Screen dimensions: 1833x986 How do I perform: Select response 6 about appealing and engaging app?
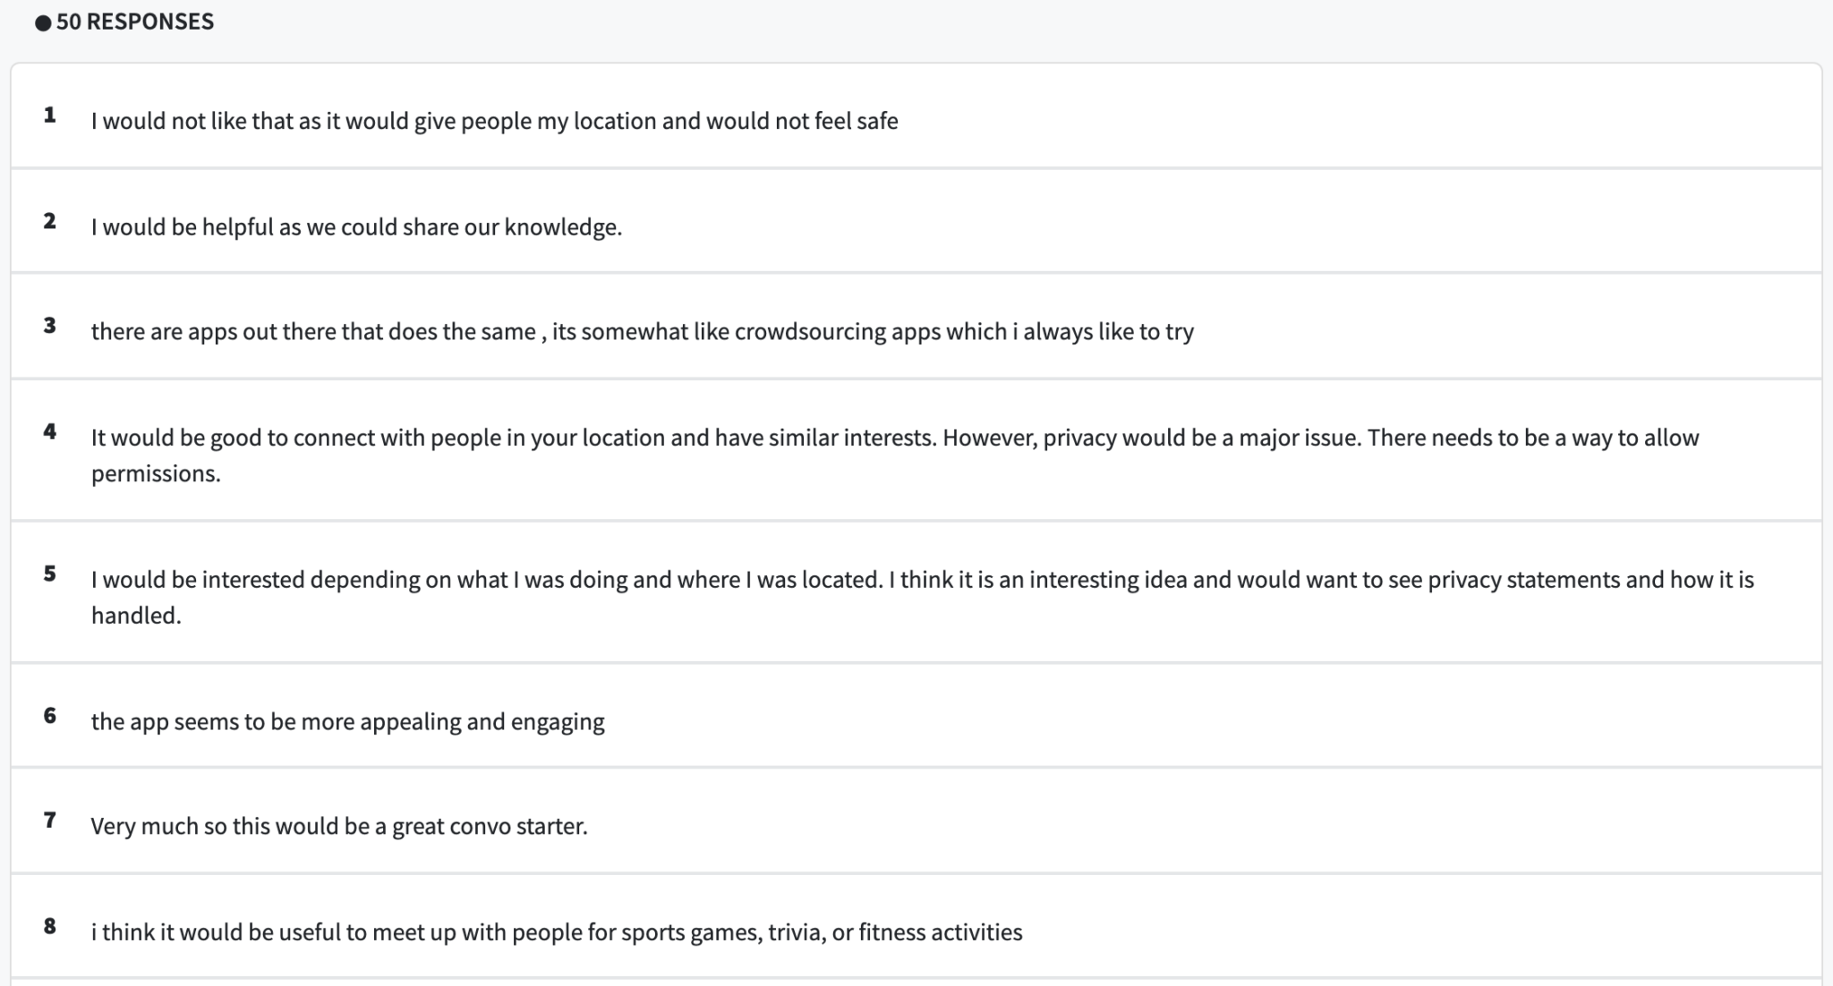(347, 722)
